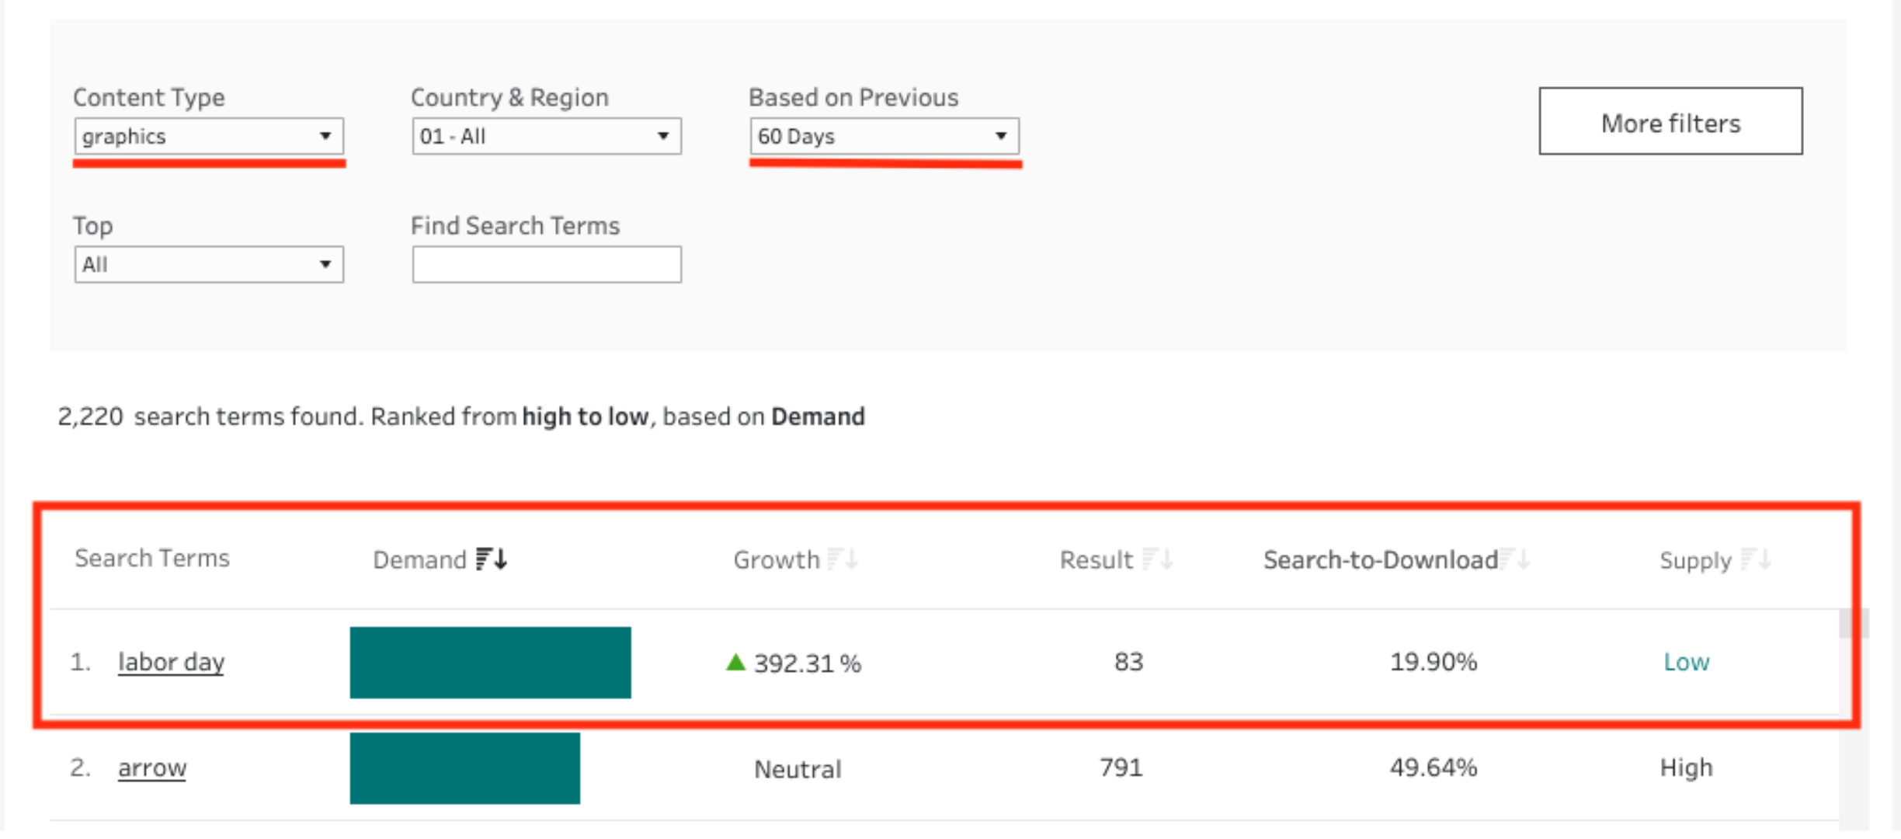The height and width of the screenshot is (839, 1901).
Task: Open the arrow search term link
Action: pos(152,768)
